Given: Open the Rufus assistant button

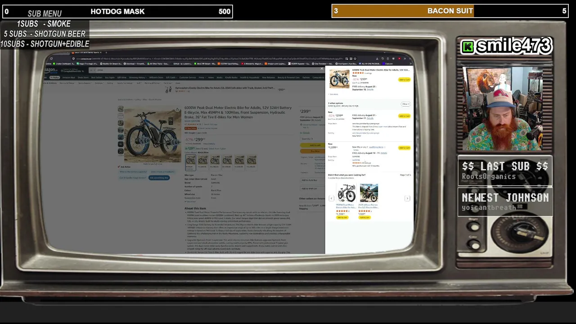Looking at the screenshot, I should 54,77.
